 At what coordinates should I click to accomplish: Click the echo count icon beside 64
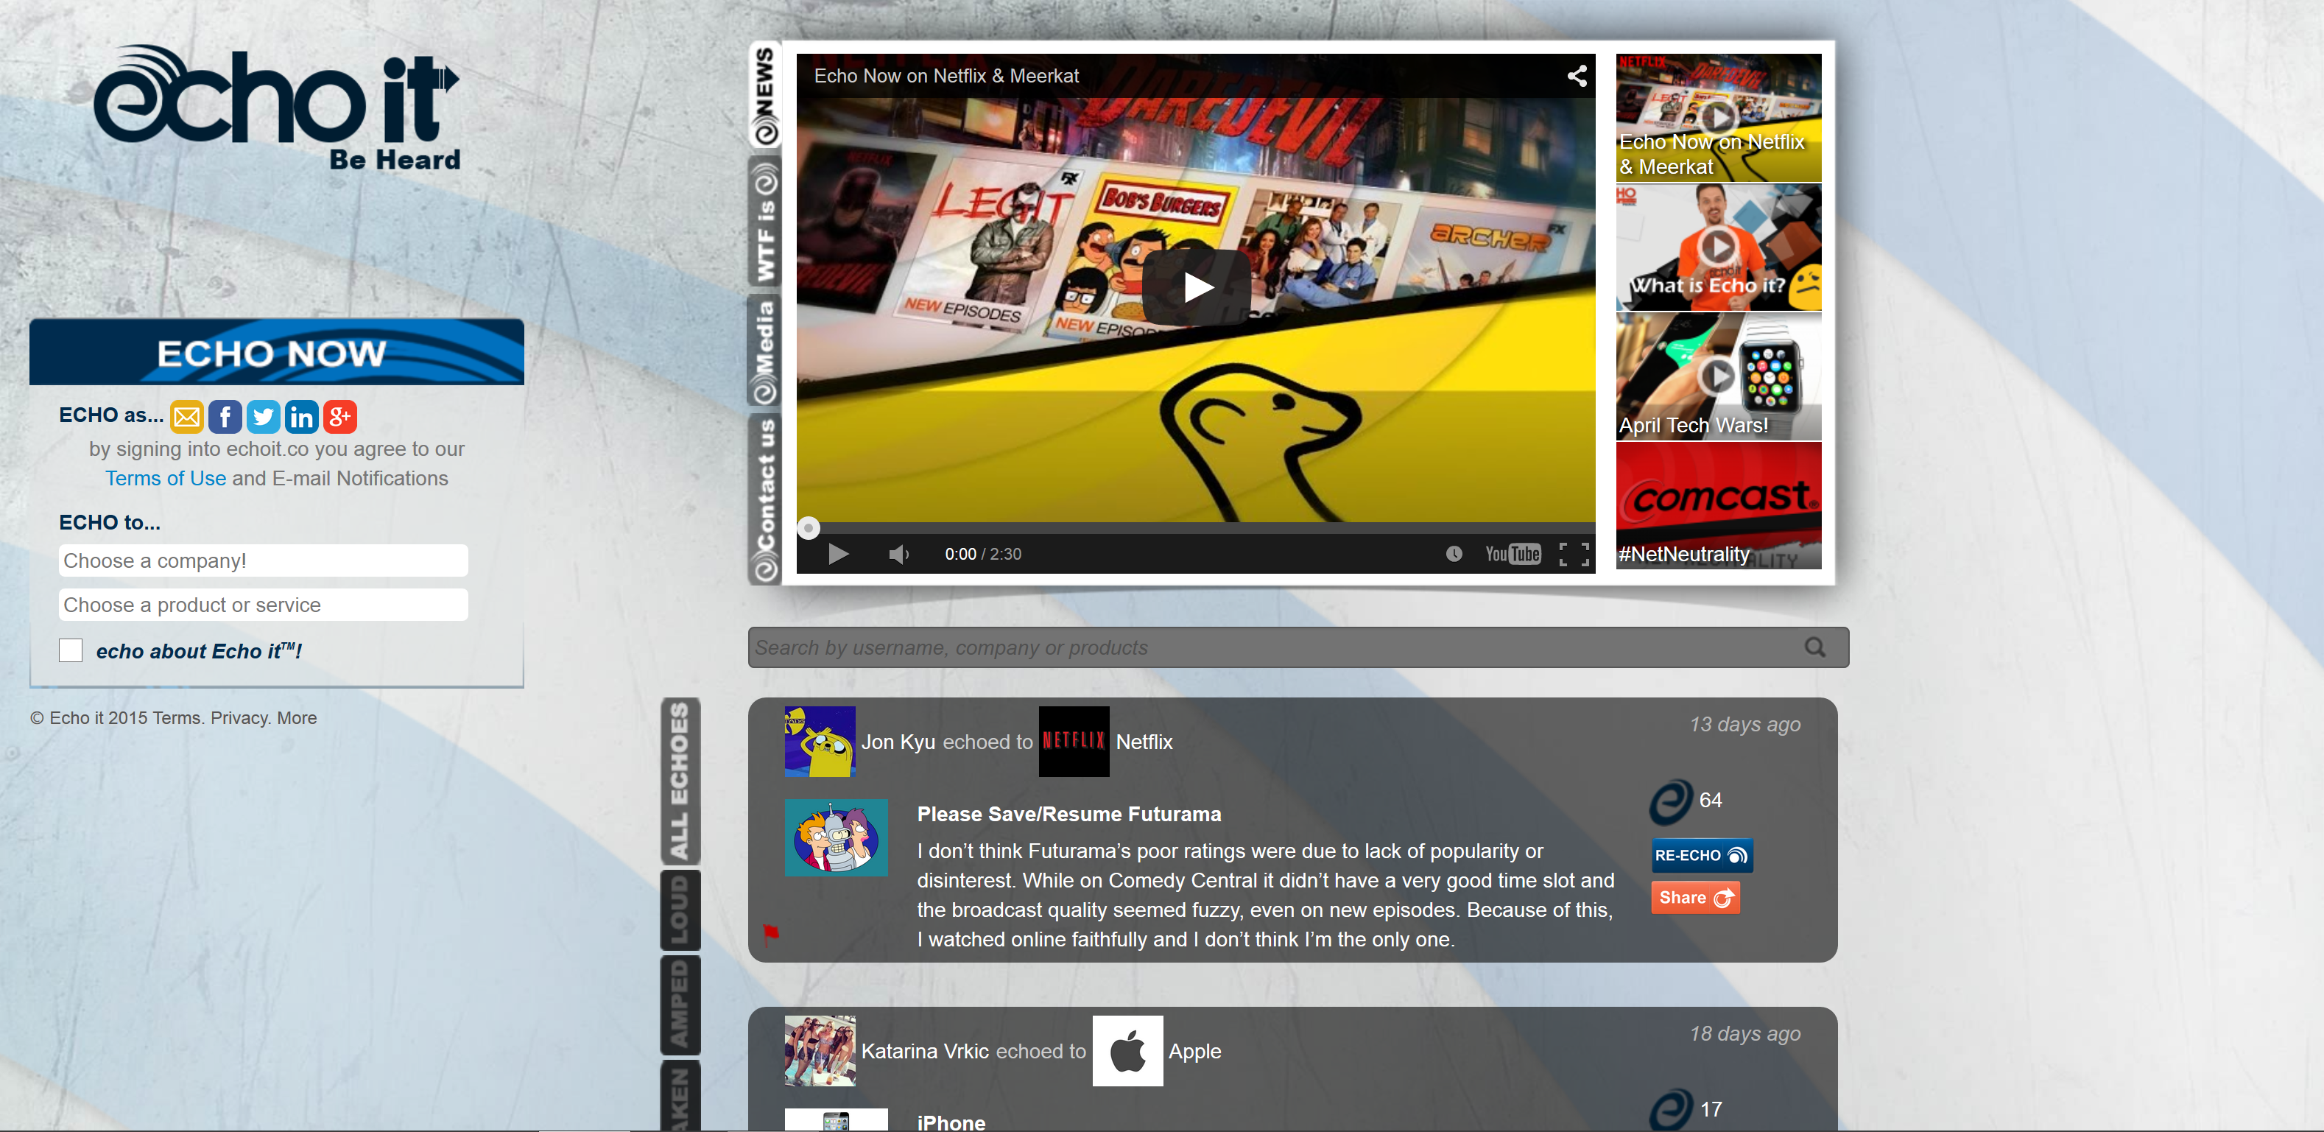1671,801
